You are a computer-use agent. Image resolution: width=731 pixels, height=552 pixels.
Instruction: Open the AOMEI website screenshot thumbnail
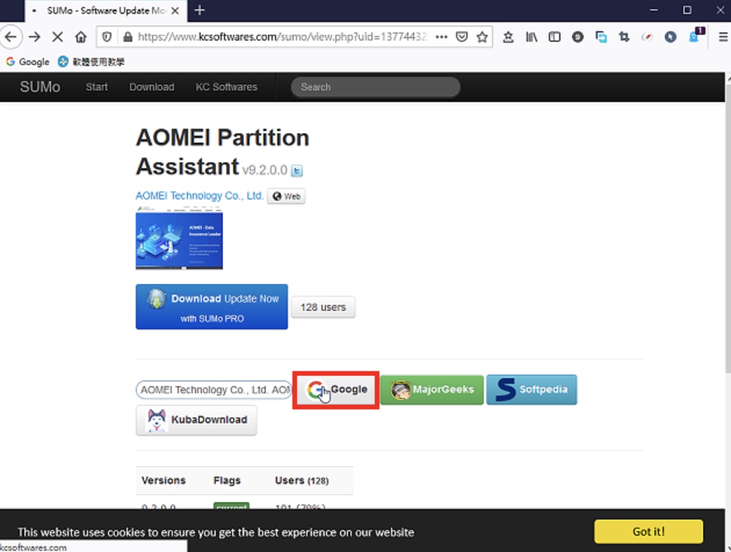[179, 238]
